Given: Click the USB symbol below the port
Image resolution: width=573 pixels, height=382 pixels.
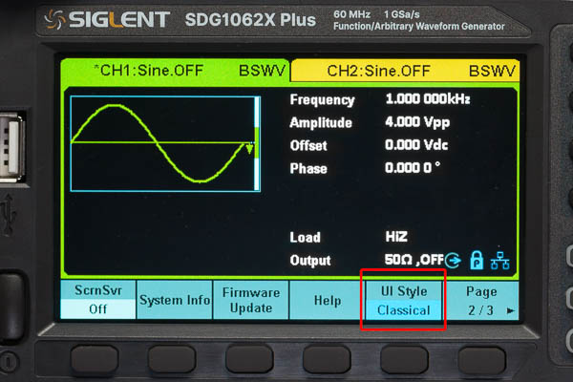Looking at the screenshot, I should click(9, 215).
